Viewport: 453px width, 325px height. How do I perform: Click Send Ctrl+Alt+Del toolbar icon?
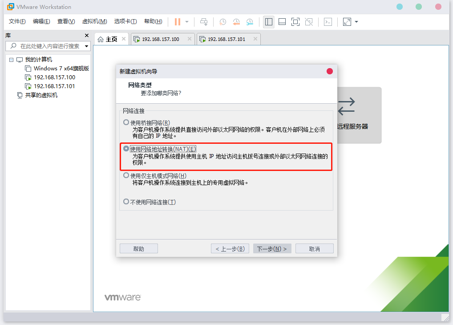click(204, 22)
